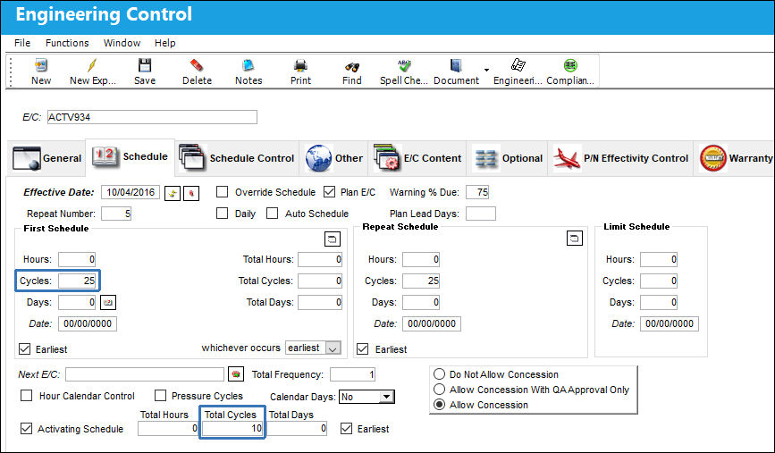This screenshot has height=453, width=775.
Task: Click the Repeat Number field
Action: click(x=116, y=214)
